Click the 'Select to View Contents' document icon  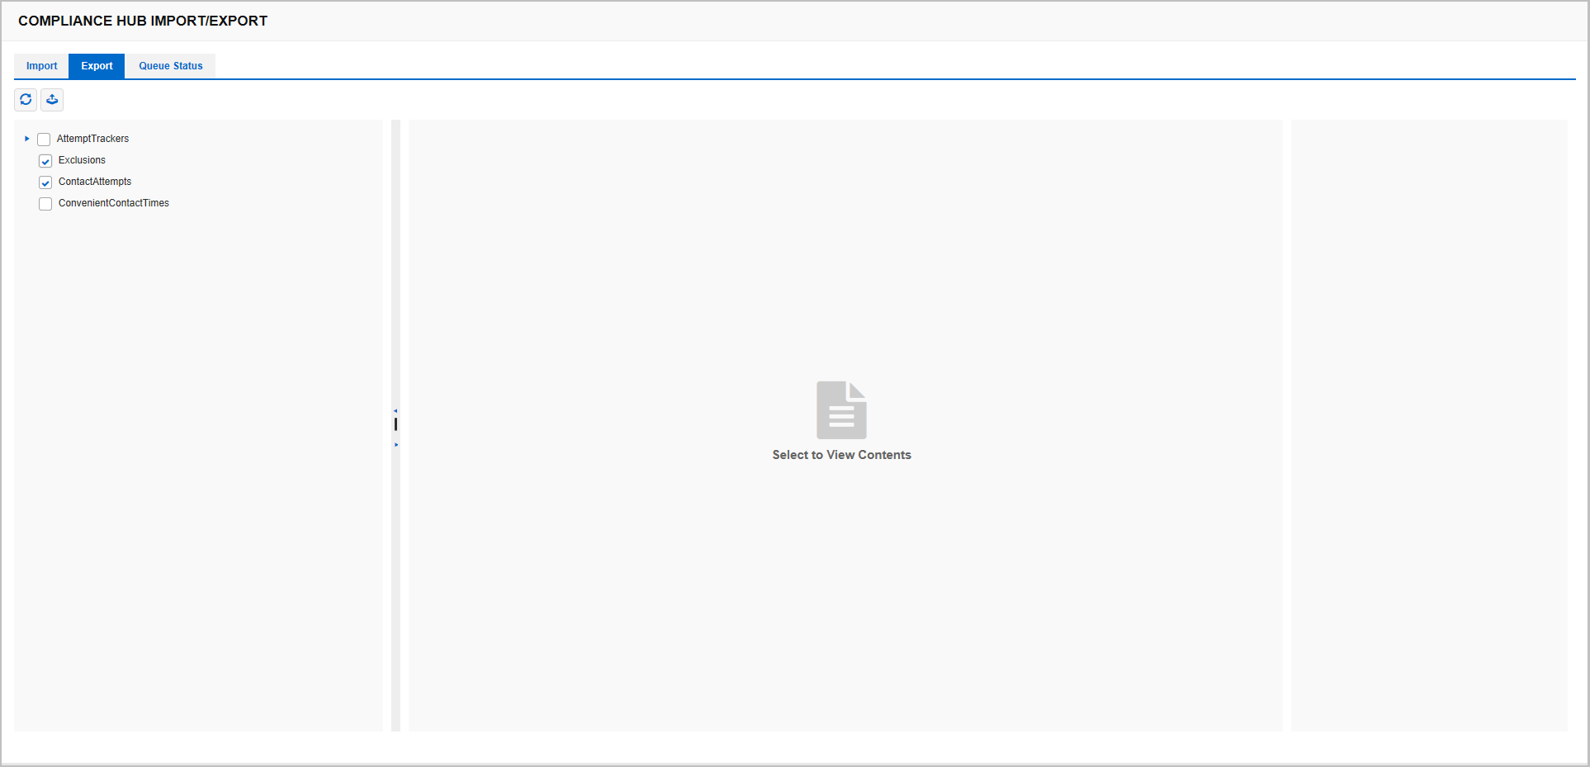[841, 410]
